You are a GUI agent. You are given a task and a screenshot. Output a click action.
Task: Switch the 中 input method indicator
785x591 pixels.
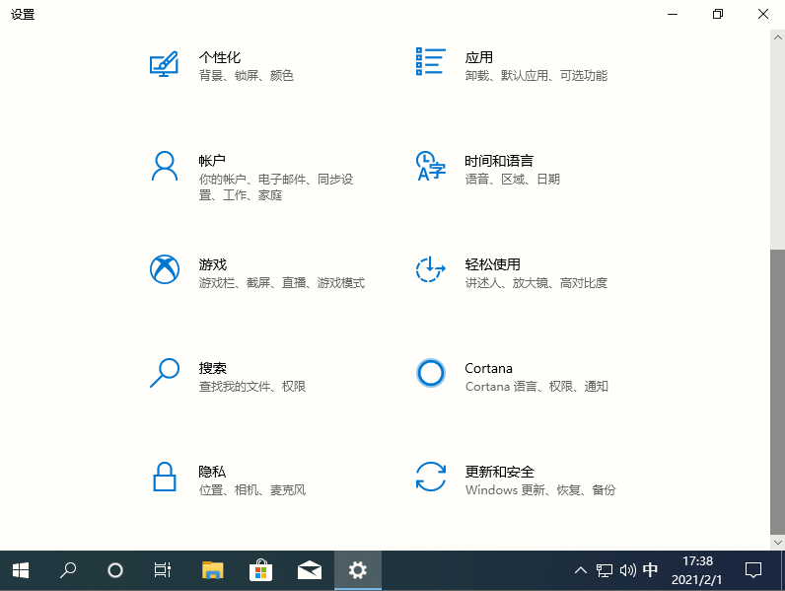click(651, 570)
